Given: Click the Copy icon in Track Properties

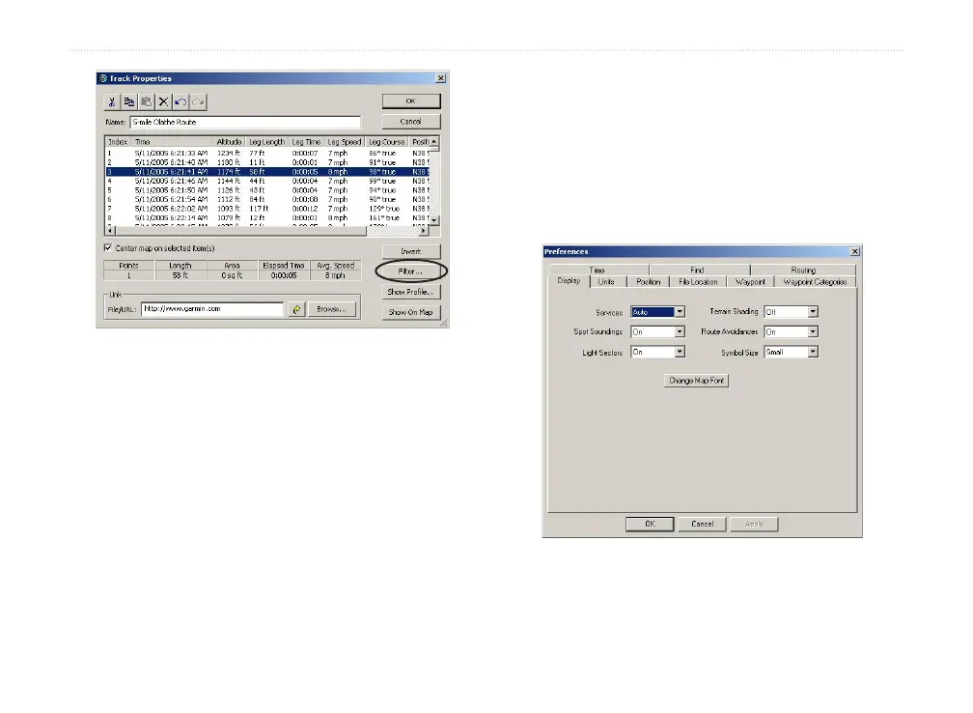Looking at the screenshot, I should [129, 101].
